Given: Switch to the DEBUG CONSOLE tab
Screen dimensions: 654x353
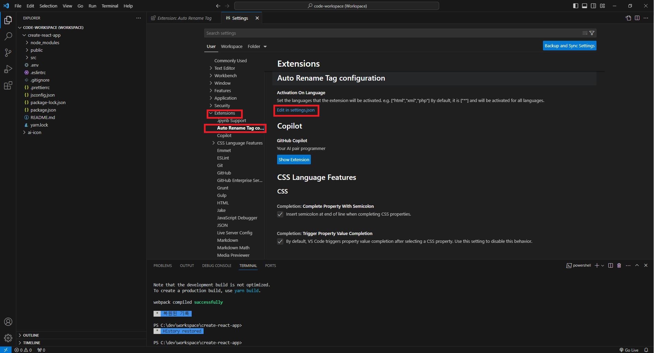Looking at the screenshot, I should click(217, 266).
